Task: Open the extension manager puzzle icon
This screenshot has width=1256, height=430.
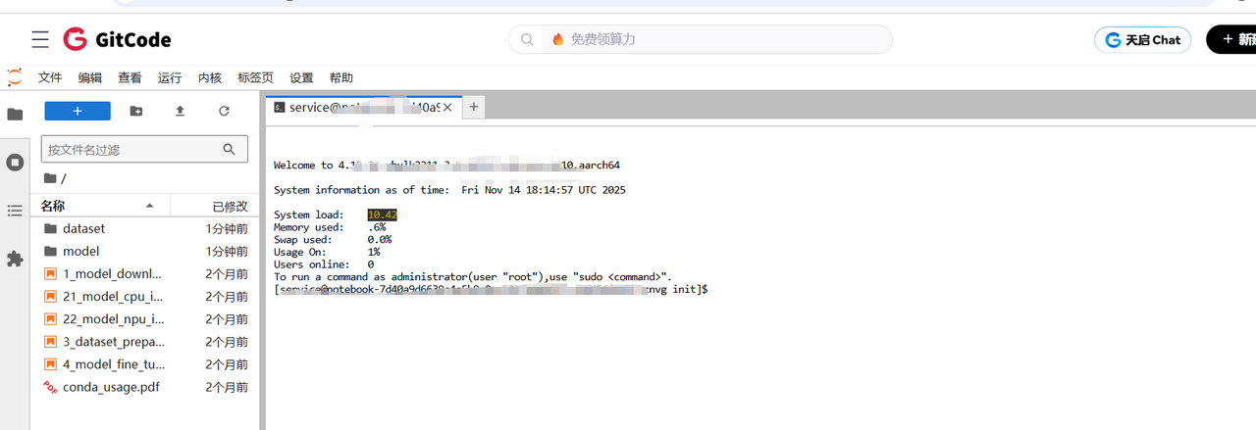Action: coord(15,259)
